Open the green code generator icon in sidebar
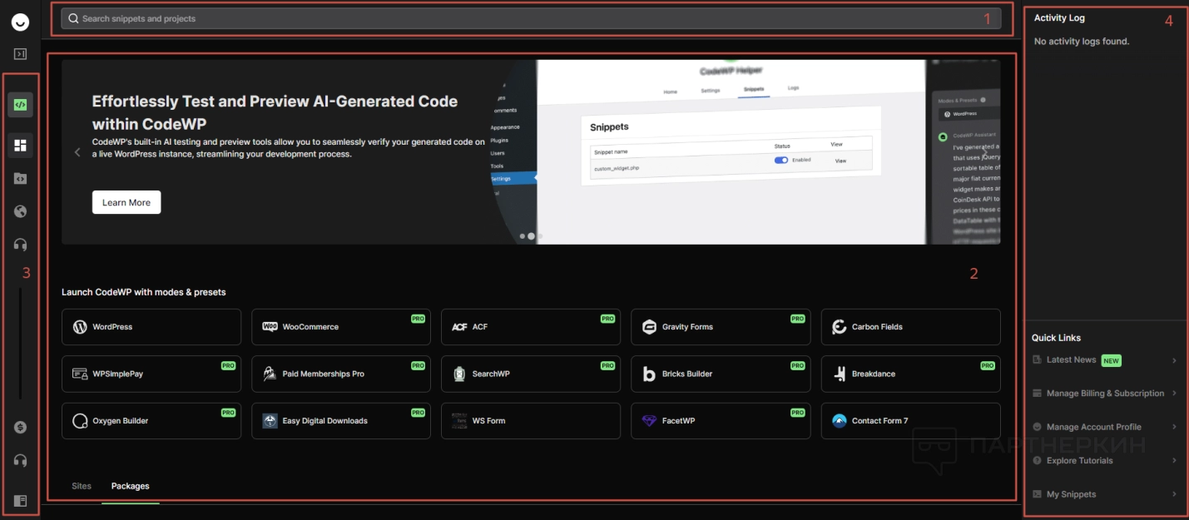The height and width of the screenshot is (520, 1189). click(x=21, y=105)
